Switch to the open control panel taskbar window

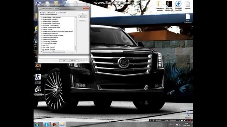coord(62,125)
